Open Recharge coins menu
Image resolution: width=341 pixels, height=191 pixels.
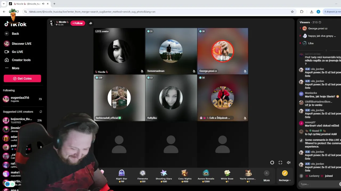click(285, 176)
